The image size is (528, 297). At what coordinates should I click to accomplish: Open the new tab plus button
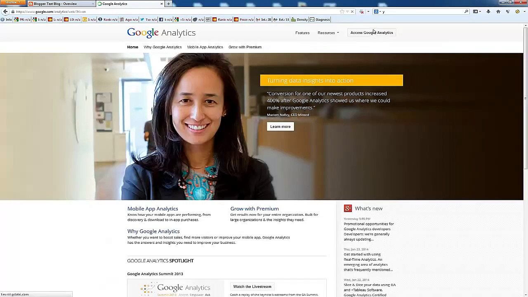click(168, 4)
